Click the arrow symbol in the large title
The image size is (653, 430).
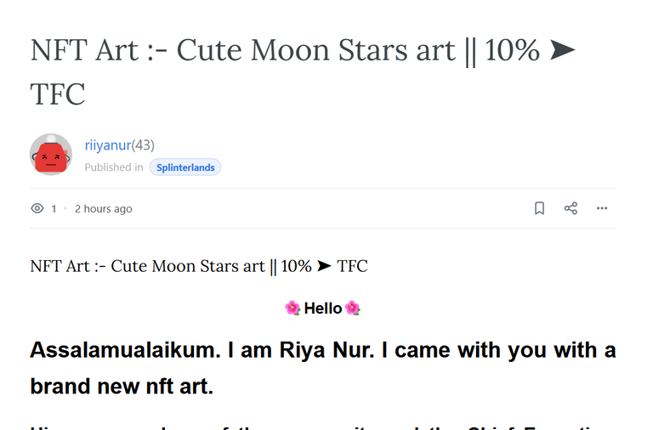coord(562,50)
